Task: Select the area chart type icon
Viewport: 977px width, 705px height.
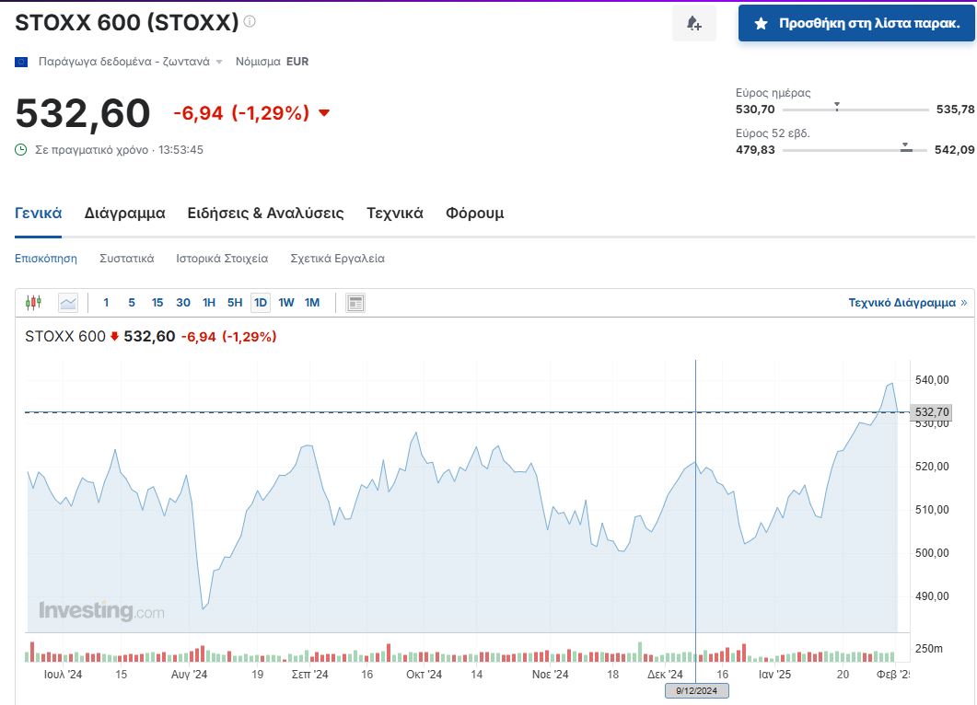Action: pyautogui.click(x=68, y=302)
